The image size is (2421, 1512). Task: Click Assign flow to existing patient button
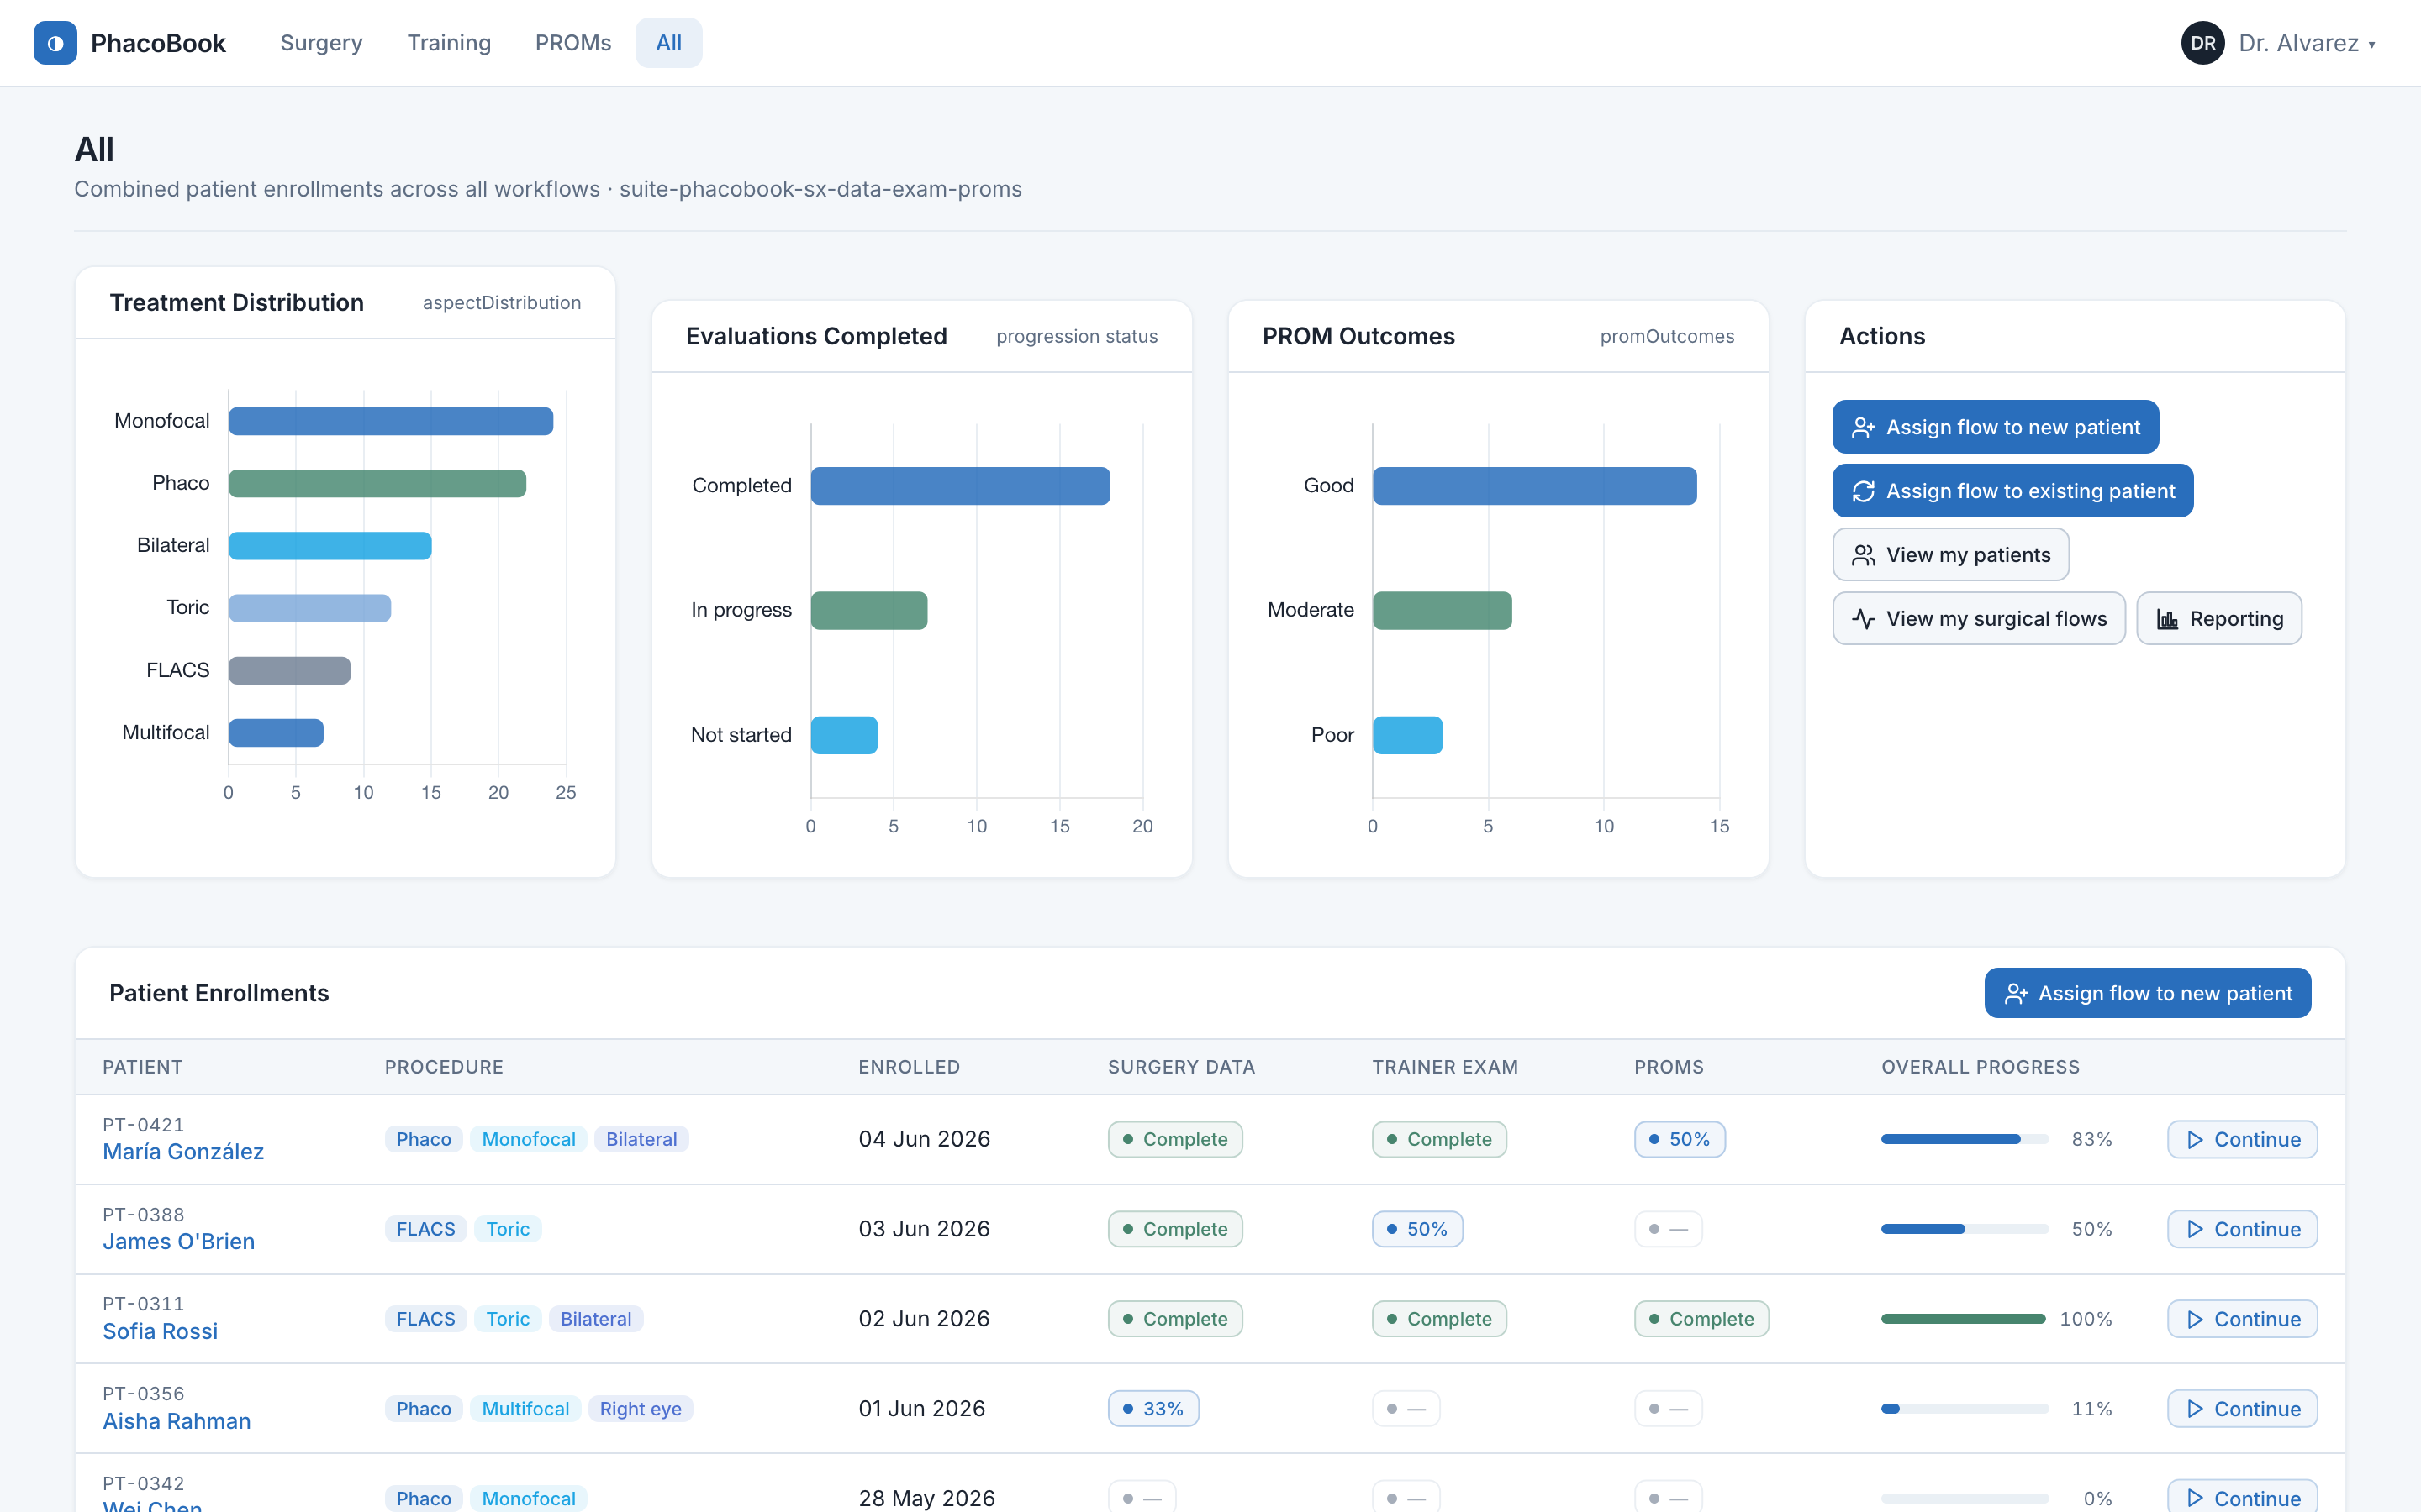[x=2012, y=491]
